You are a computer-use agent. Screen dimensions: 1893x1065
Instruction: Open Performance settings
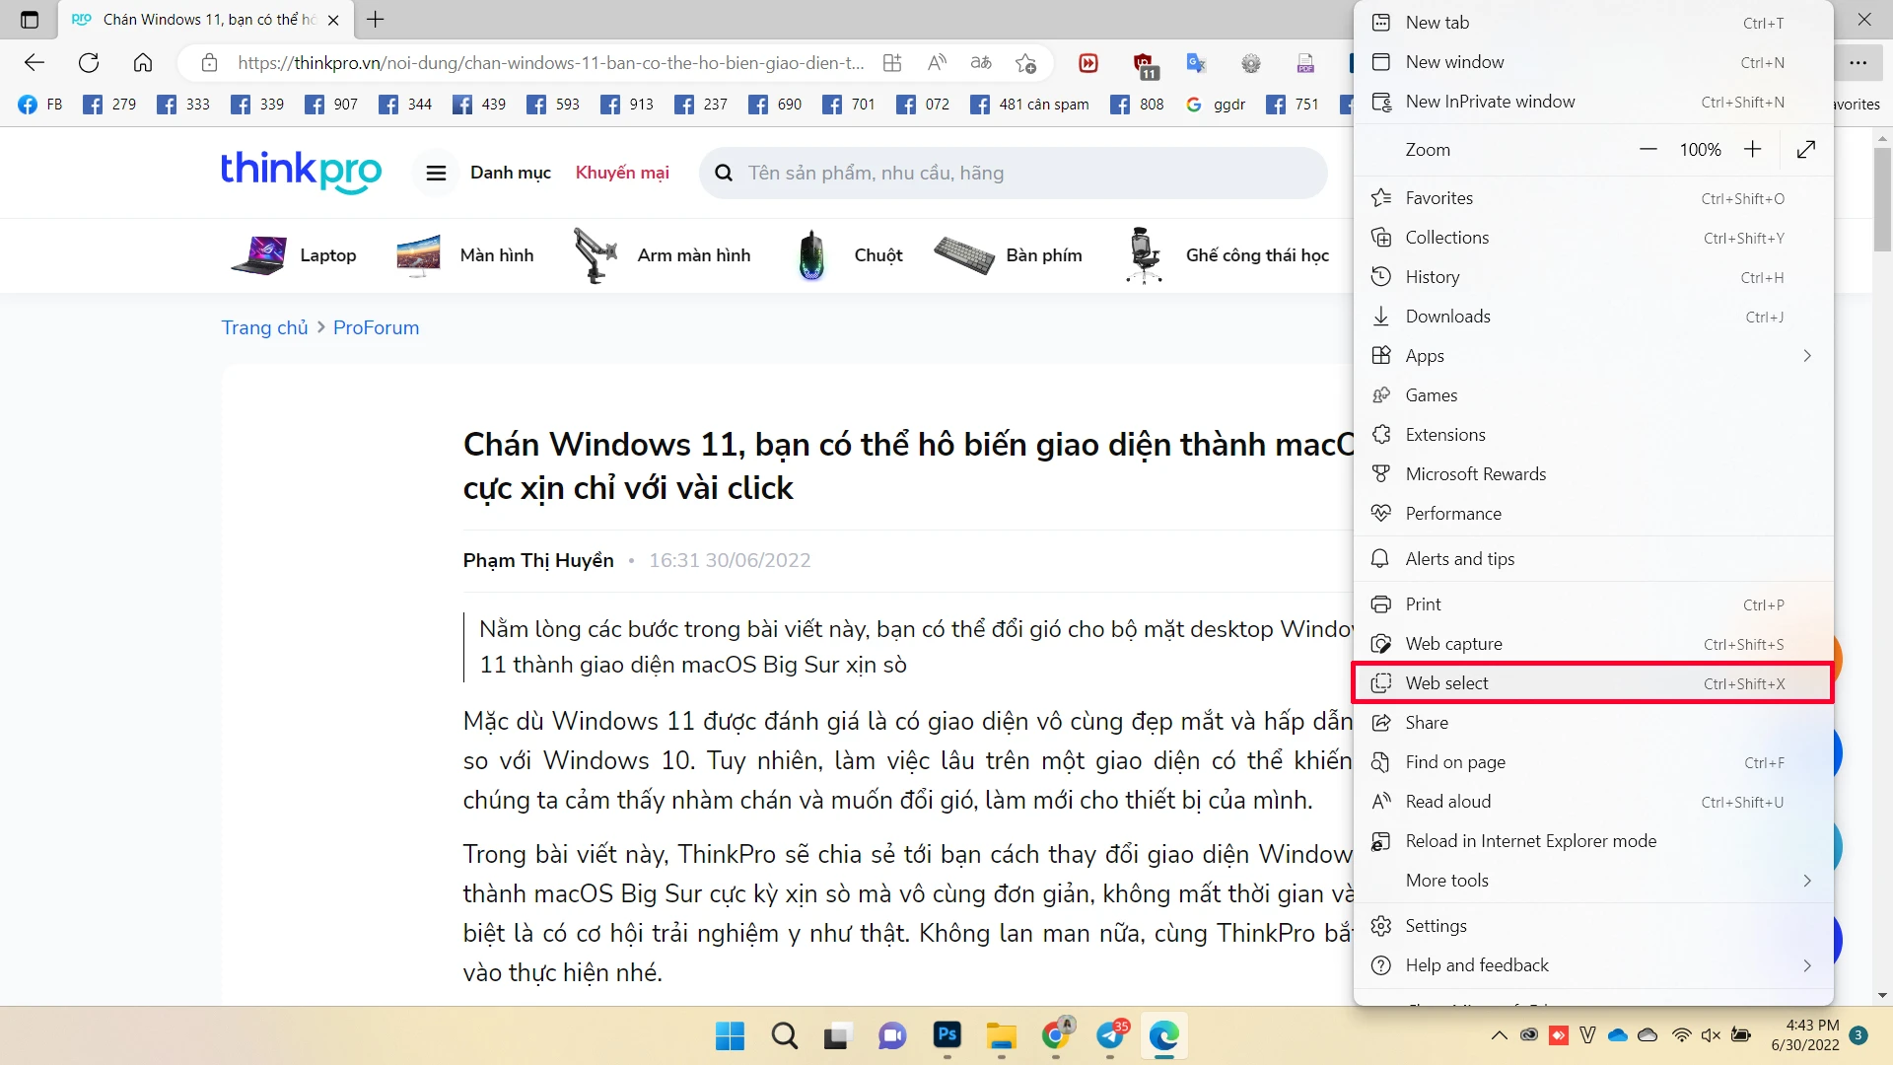1452,513
